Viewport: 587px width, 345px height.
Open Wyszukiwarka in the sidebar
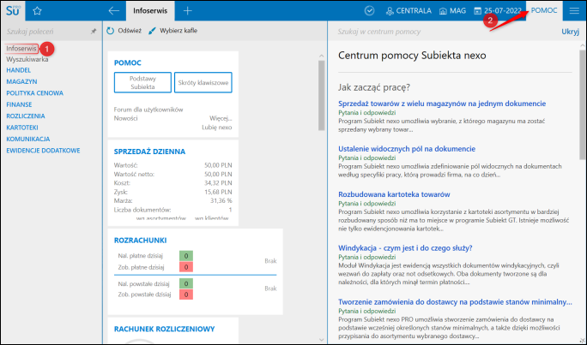point(27,59)
